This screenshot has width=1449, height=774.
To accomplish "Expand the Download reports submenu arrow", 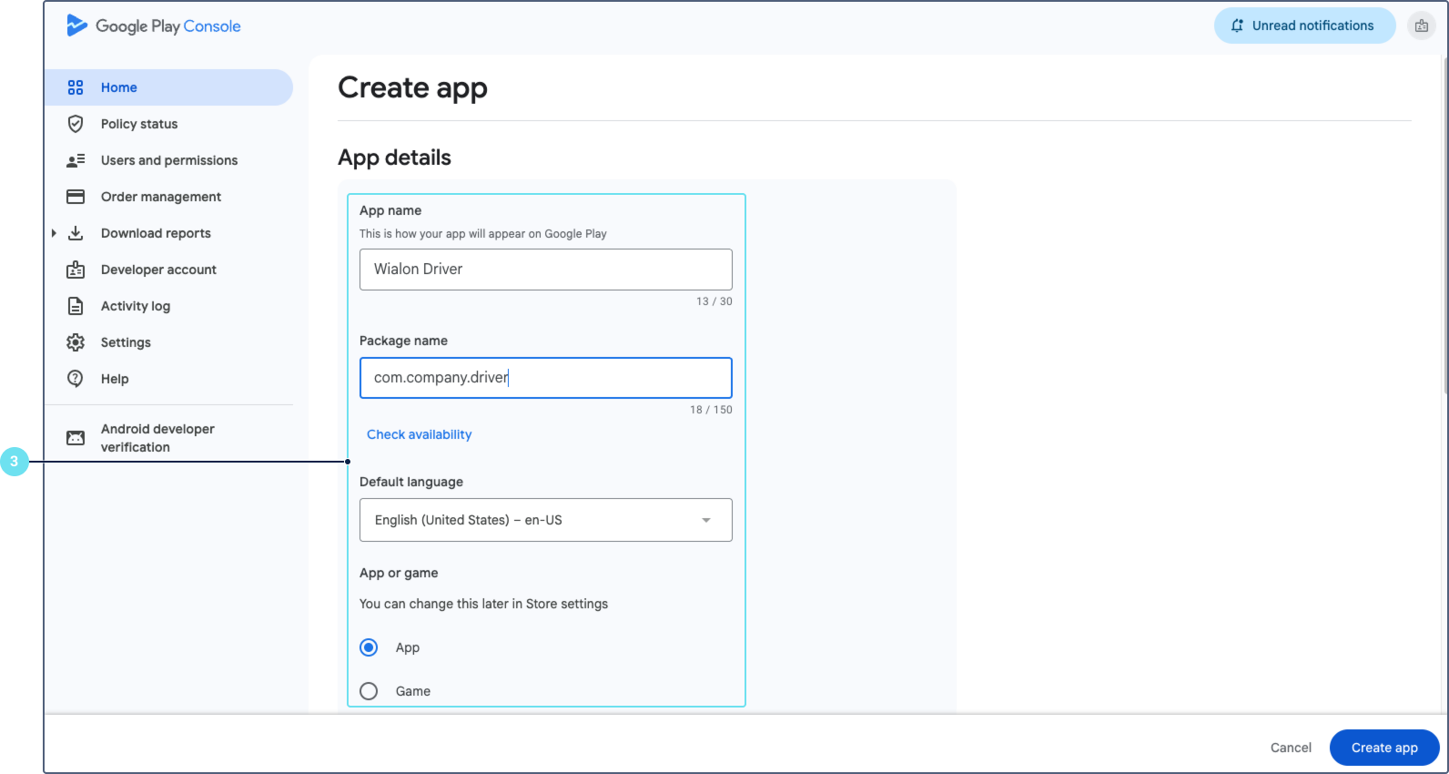I will click(x=54, y=233).
